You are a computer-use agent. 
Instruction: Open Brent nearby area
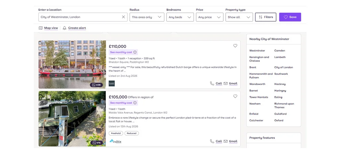[253, 67]
